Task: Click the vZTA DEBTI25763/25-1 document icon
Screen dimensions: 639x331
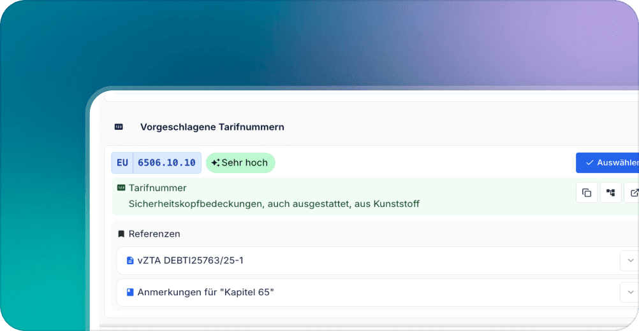Action: (x=130, y=260)
